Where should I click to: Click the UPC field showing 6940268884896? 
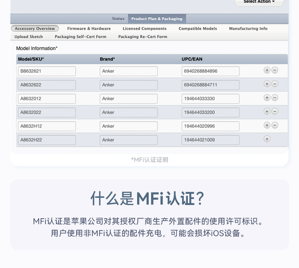coord(210,71)
